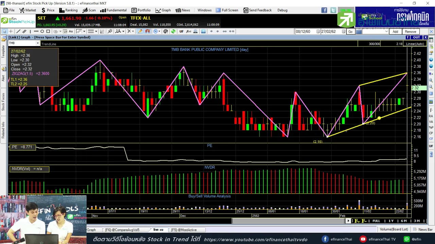The image size is (435, 244).
Task: Click the Go button
Action: click(350, 32)
